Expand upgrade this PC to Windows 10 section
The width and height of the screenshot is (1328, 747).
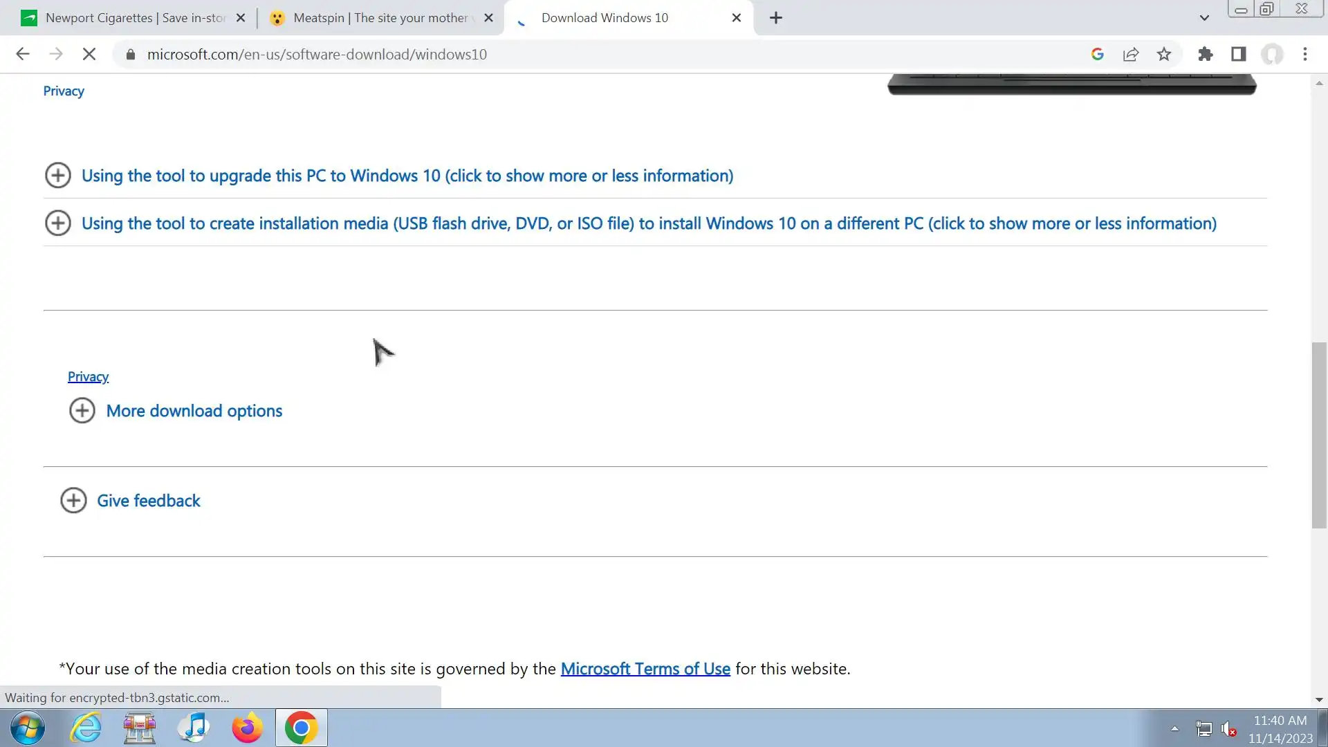pyautogui.click(x=407, y=176)
